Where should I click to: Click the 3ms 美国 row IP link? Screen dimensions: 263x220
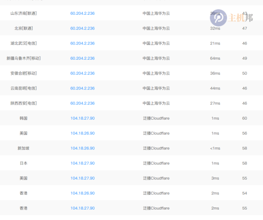82,178
